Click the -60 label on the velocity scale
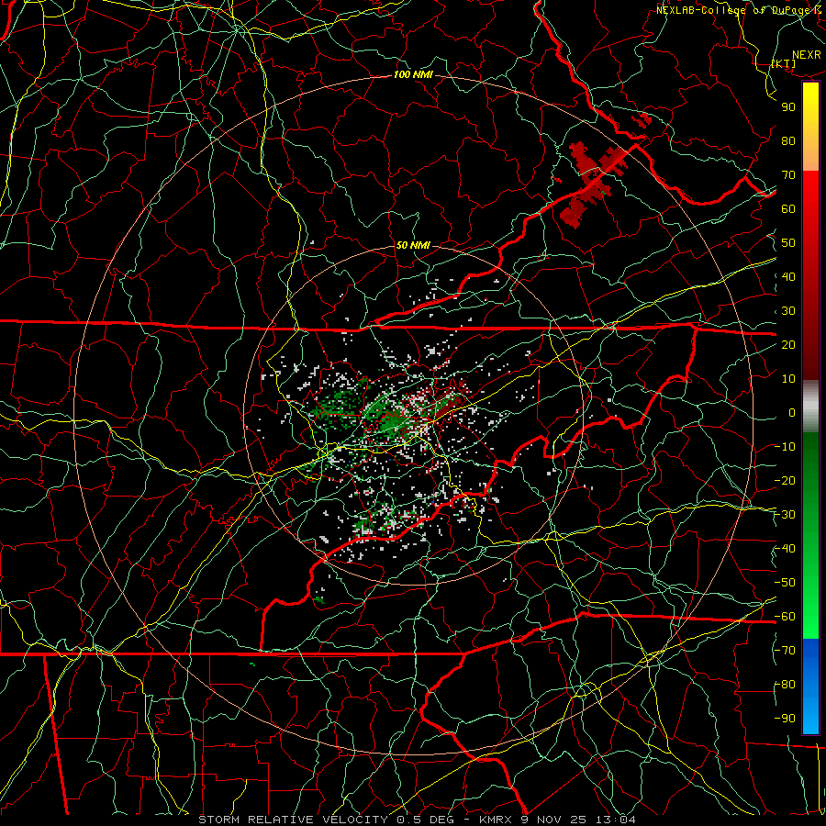 [785, 617]
